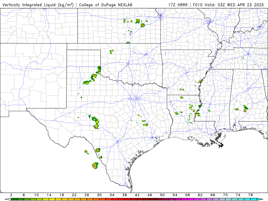Click the '6' value on the color scale
Viewport: 268px width, 201px height.
24,195
